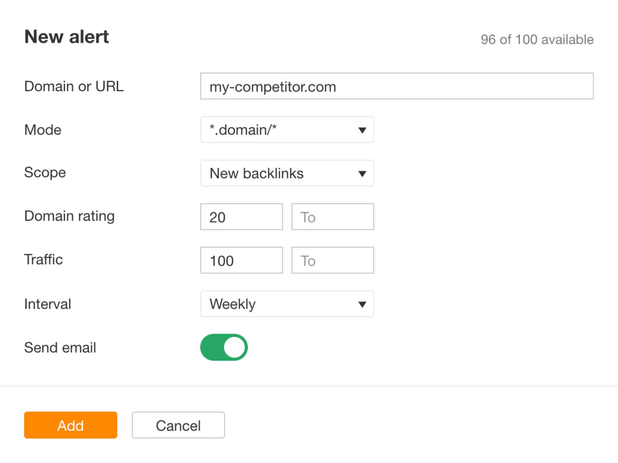Screen dimensions: 618x463
Task: Disable the Send email toggle
Action: point(224,347)
